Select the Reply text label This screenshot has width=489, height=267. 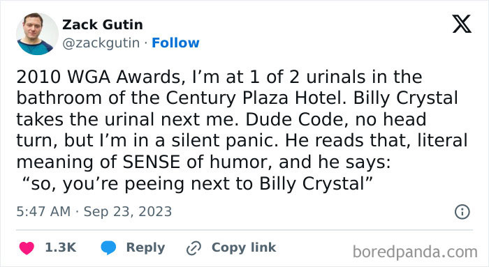point(145,247)
